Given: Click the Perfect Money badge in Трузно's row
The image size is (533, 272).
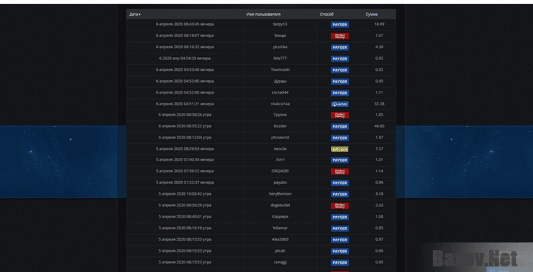Looking at the screenshot, I should [x=339, y=115].
